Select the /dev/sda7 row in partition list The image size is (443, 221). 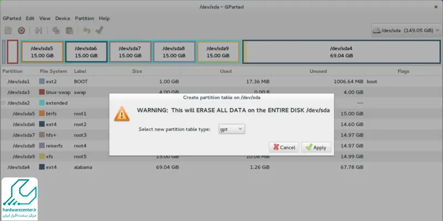coord(221,135)
